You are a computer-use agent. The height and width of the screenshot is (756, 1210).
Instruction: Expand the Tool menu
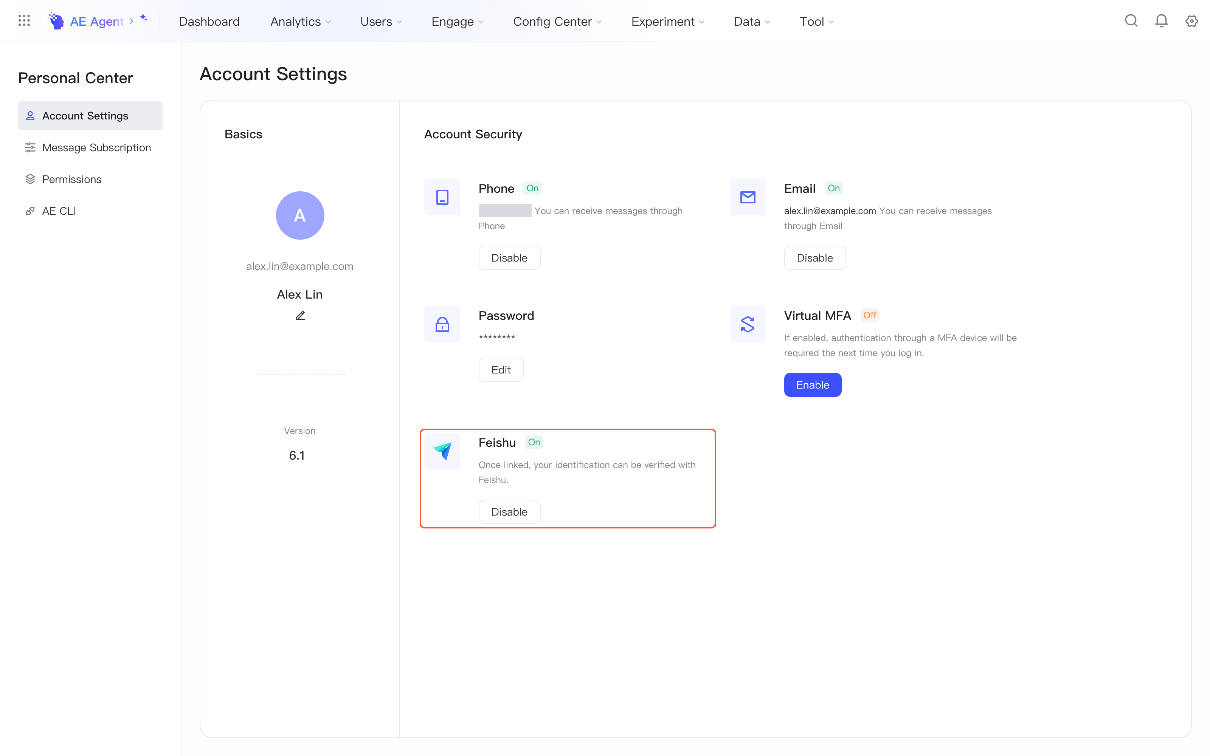(x=816, y=22)
